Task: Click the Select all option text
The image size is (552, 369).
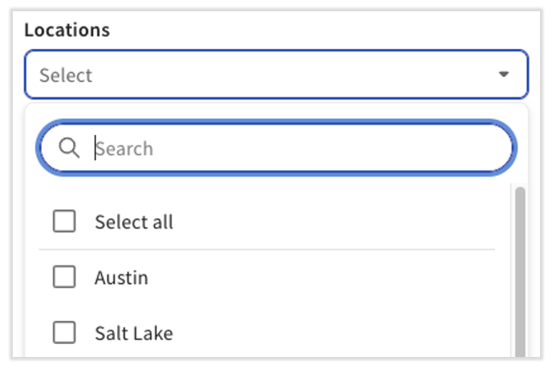Action: coord(133,222)
